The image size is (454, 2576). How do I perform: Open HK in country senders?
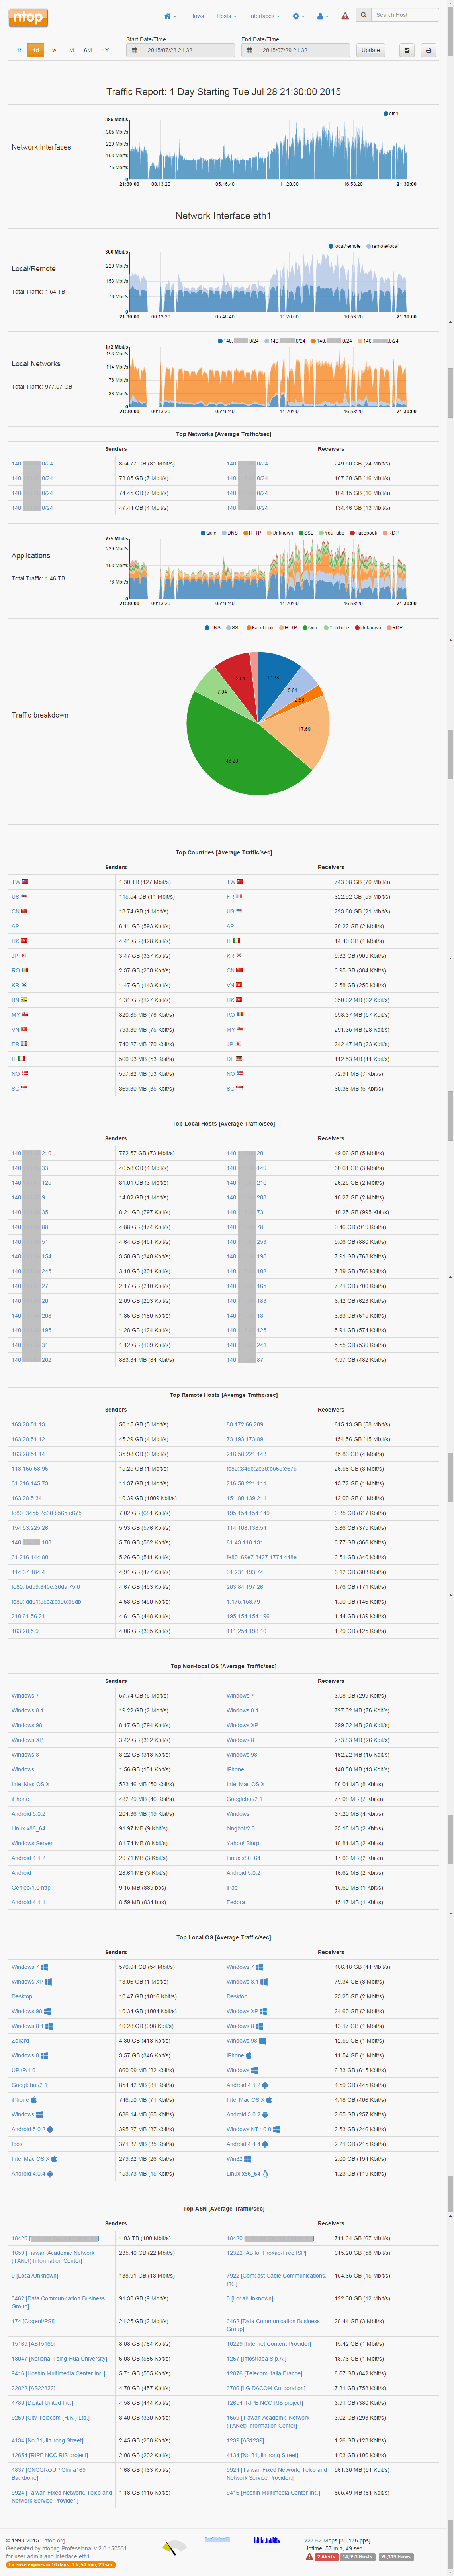(x=15, y=941)
